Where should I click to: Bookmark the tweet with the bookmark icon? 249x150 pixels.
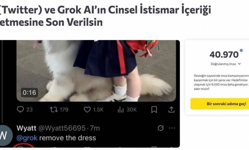pyautogui.click(x=154, y=110)
